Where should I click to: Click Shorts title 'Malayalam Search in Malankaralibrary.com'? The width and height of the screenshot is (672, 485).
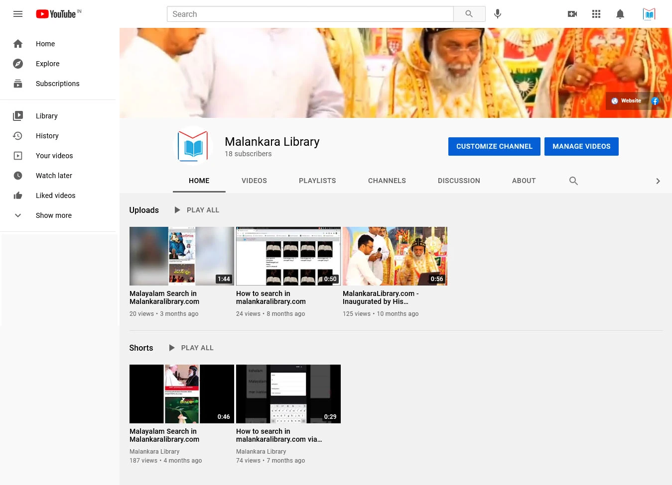coord(164,435)
